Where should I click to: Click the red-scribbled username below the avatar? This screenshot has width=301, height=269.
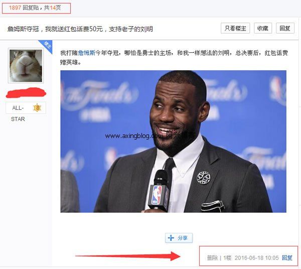pyautogui.click(x=26, y=92)
